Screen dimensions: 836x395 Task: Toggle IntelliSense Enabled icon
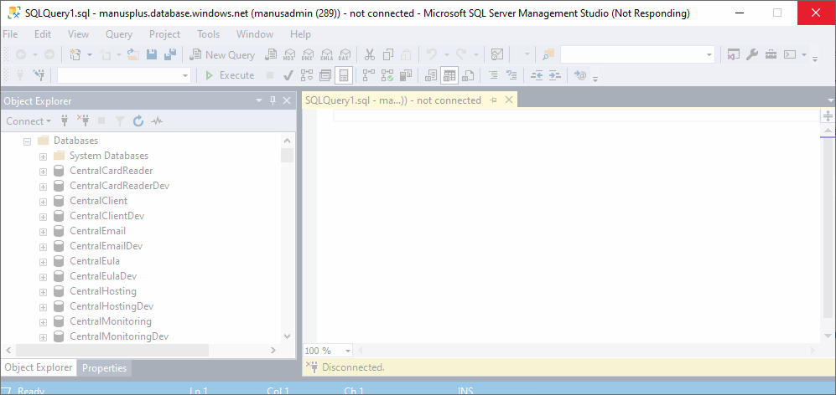344,75
